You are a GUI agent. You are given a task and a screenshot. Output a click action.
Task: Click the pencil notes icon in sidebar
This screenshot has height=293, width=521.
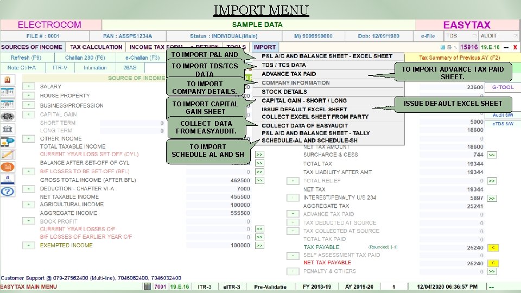pyautogui.click(x=7, y=155)
